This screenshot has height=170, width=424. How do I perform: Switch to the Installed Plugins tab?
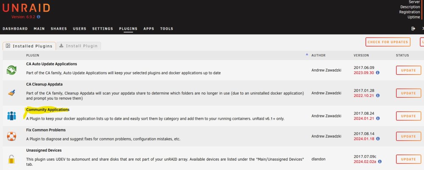click(29, 46)
